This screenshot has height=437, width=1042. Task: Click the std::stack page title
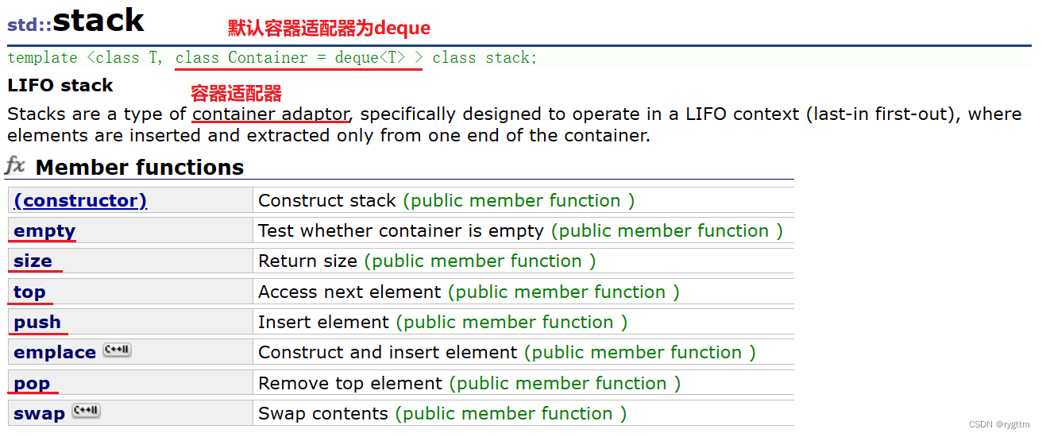[x=75, y=21]
